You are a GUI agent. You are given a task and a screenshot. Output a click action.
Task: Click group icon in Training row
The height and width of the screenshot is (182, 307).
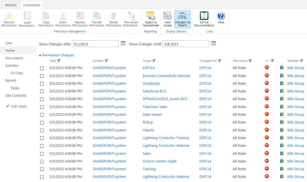pos(282,168)
